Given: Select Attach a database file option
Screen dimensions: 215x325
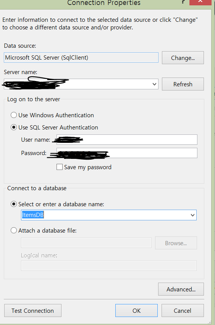Looking at the screenshot, I should 14,231.
